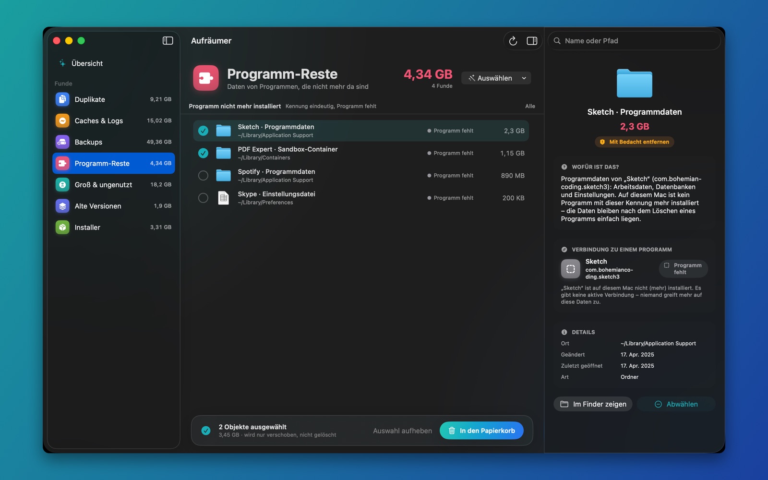The image size is (768, 480).
Task: Click the WOFÜR IST DAS? question icon
Action: tap(564, 167)
